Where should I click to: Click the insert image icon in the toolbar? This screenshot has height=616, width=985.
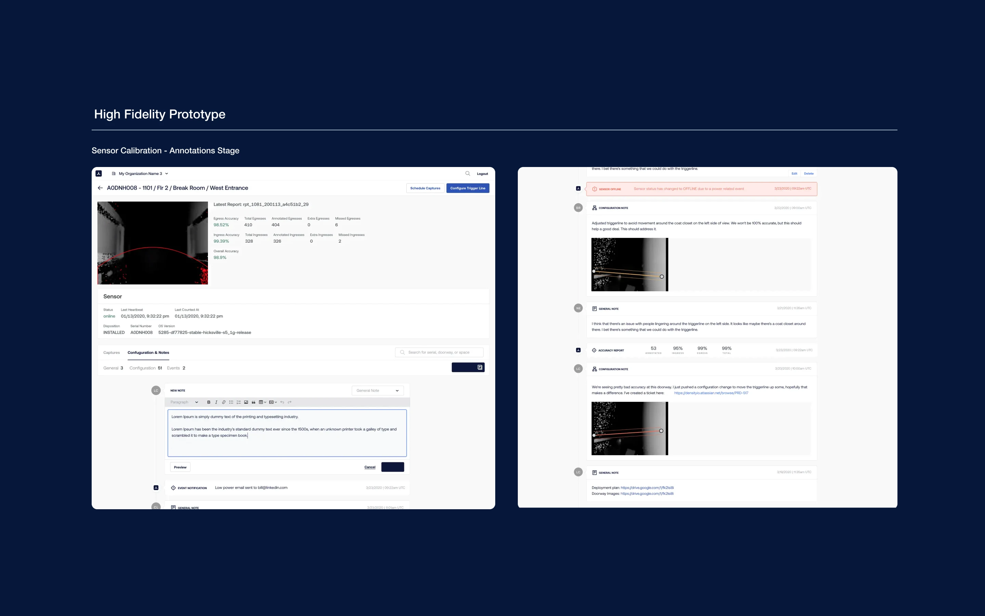pos(247,402)
